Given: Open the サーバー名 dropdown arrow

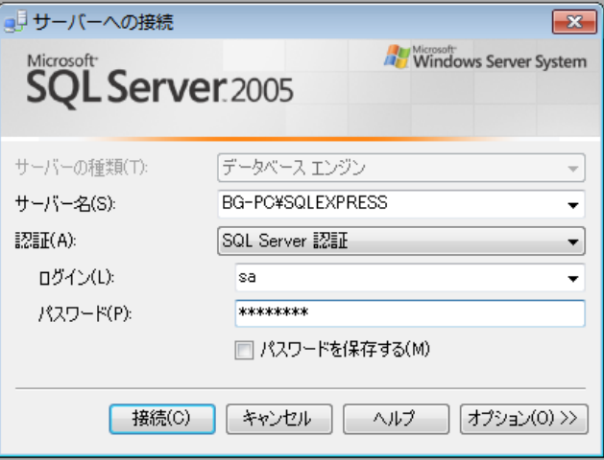Looking at the screenshot, I should click(x=573, y=205).
